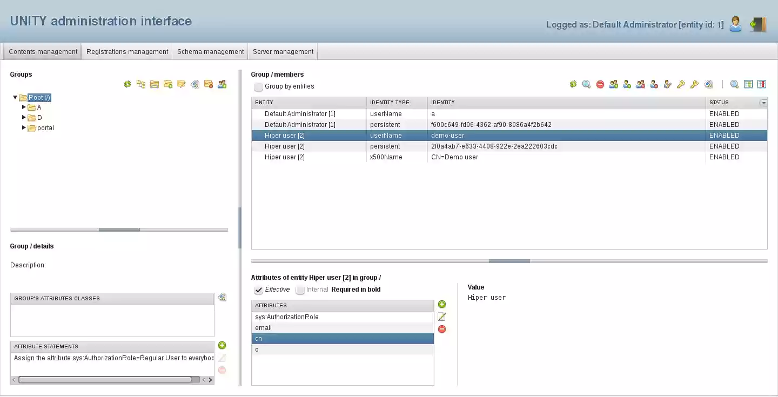Collapse the Root (/) tree node
This screenshot has width=778, height=397.
click(x=15, y=97)
